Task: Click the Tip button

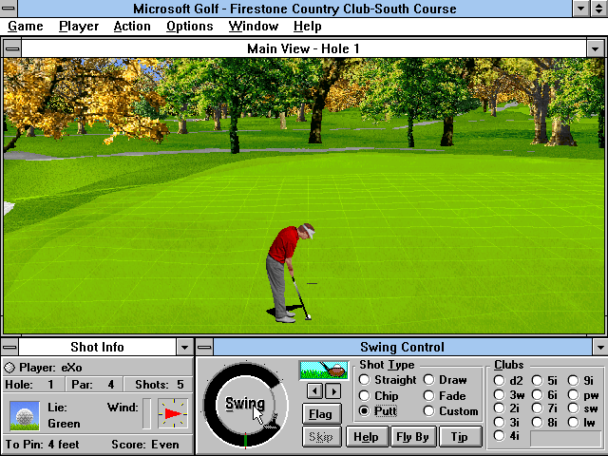Action: click(460, 437)
